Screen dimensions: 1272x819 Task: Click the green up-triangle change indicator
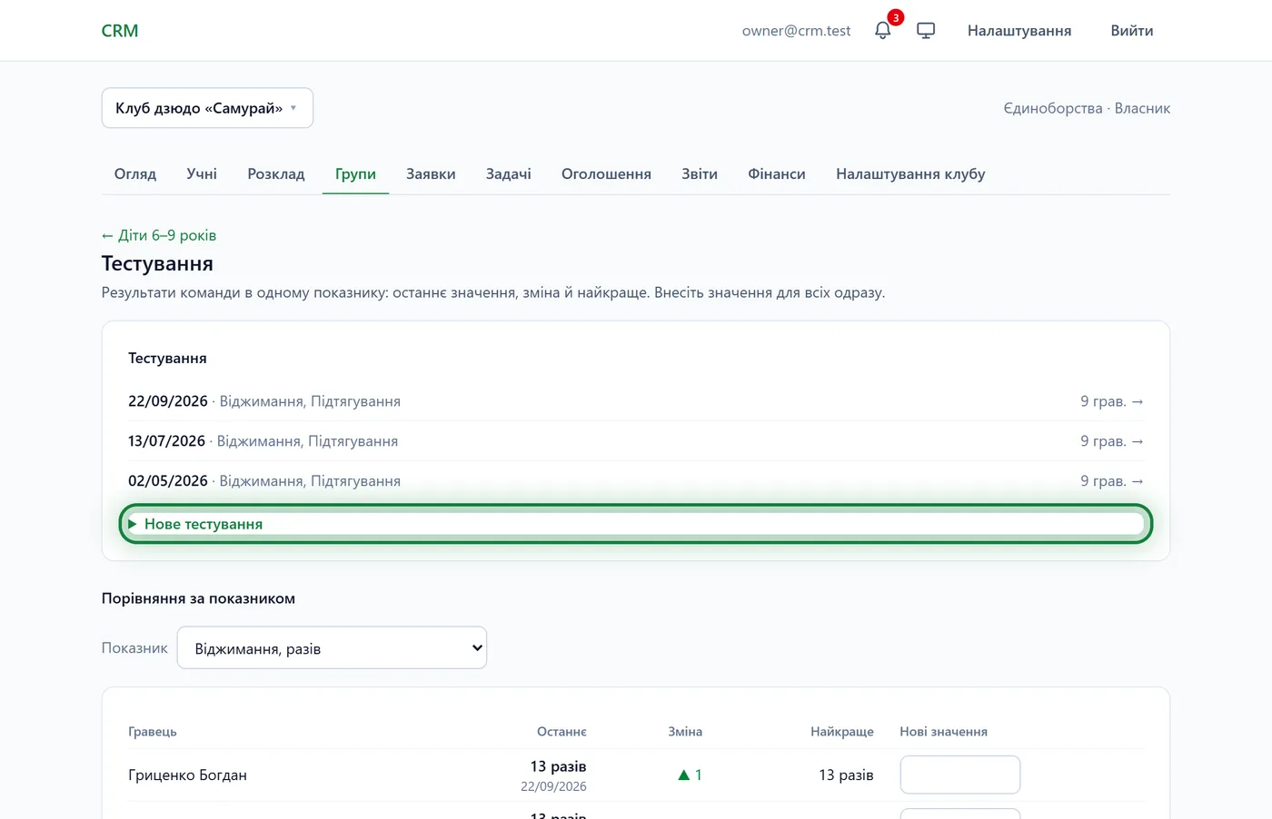[x=684, y=775]
